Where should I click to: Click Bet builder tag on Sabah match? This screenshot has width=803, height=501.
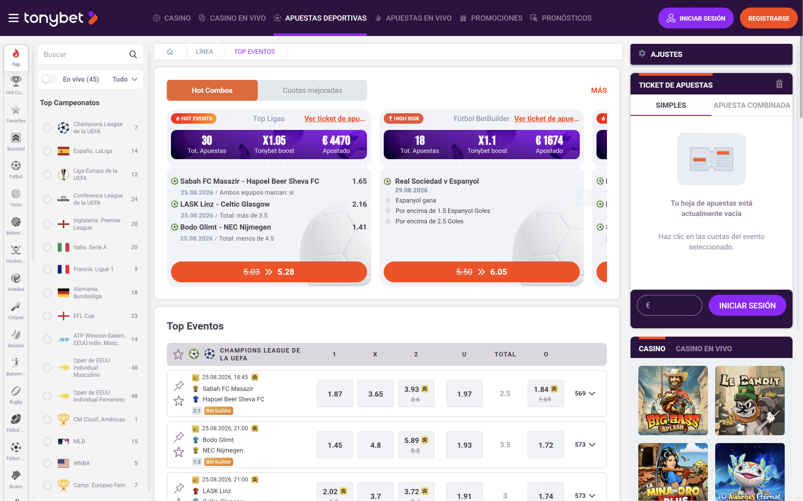pyautogui.click(x=219, y=411)
